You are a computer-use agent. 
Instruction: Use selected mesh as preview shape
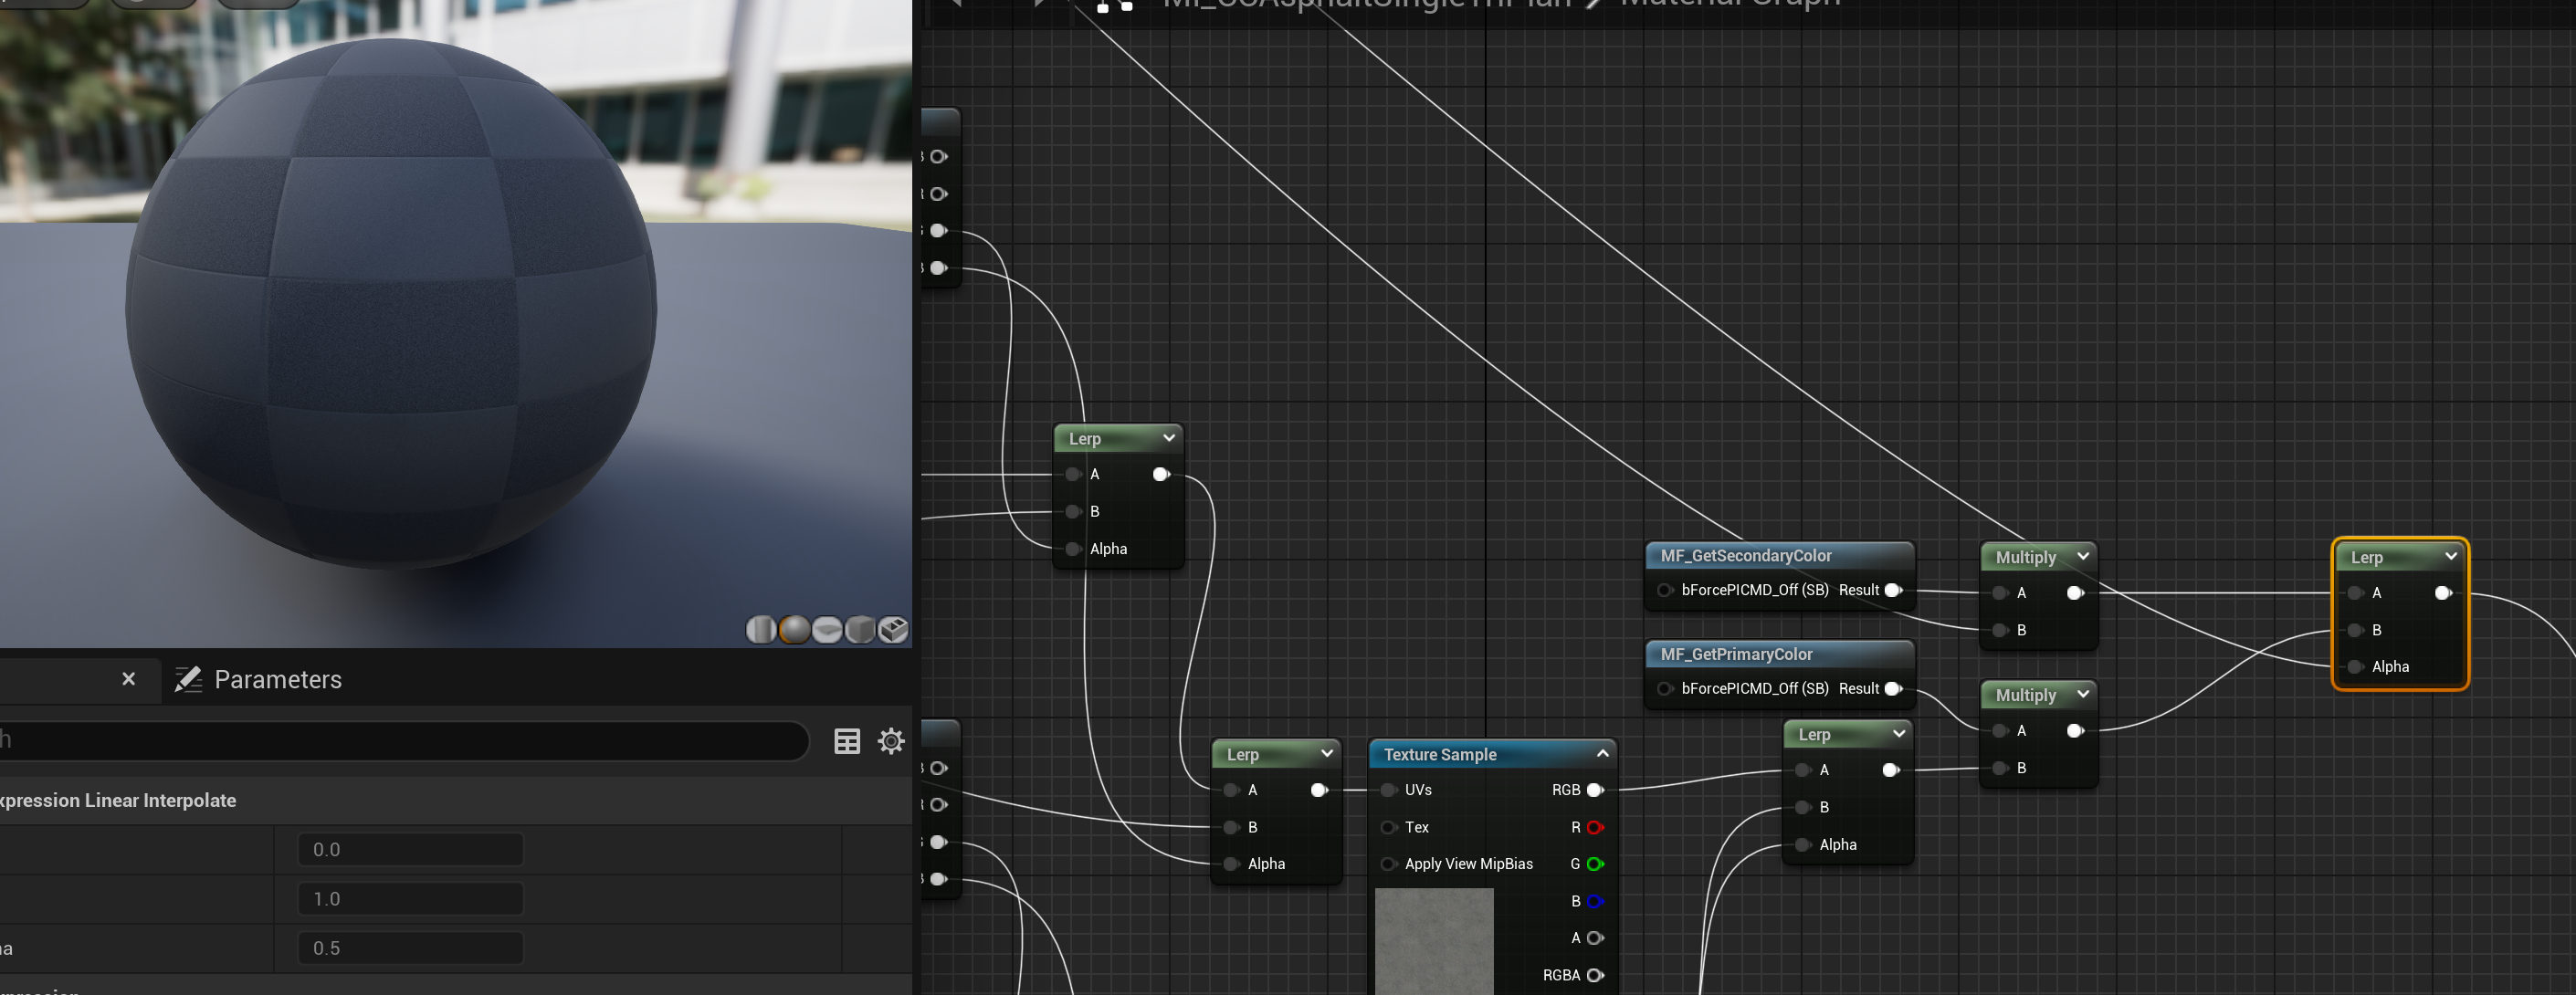click(x=893, y=630)
